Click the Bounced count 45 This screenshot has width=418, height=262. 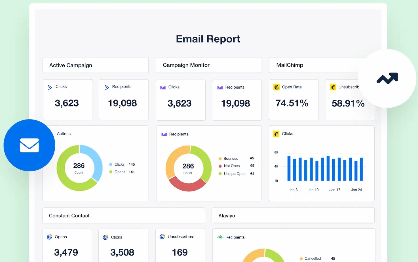(x=252, y=158)
